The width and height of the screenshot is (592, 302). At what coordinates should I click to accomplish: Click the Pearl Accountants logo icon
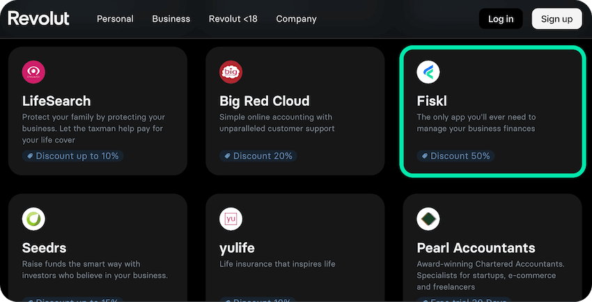click(x=428, y=219)
